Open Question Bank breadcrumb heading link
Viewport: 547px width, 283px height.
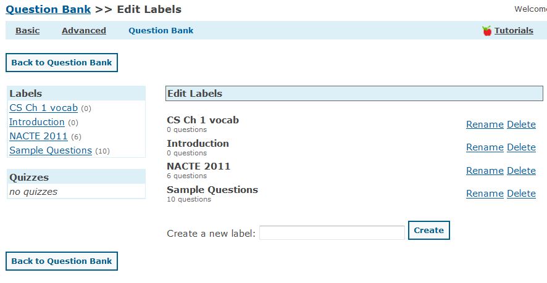pyautogui.click(x=48, y=9)
